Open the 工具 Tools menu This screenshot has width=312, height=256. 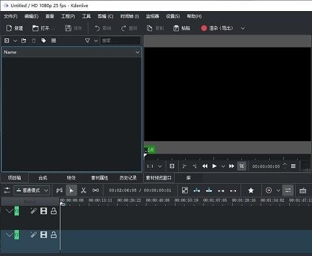(86, 16)
